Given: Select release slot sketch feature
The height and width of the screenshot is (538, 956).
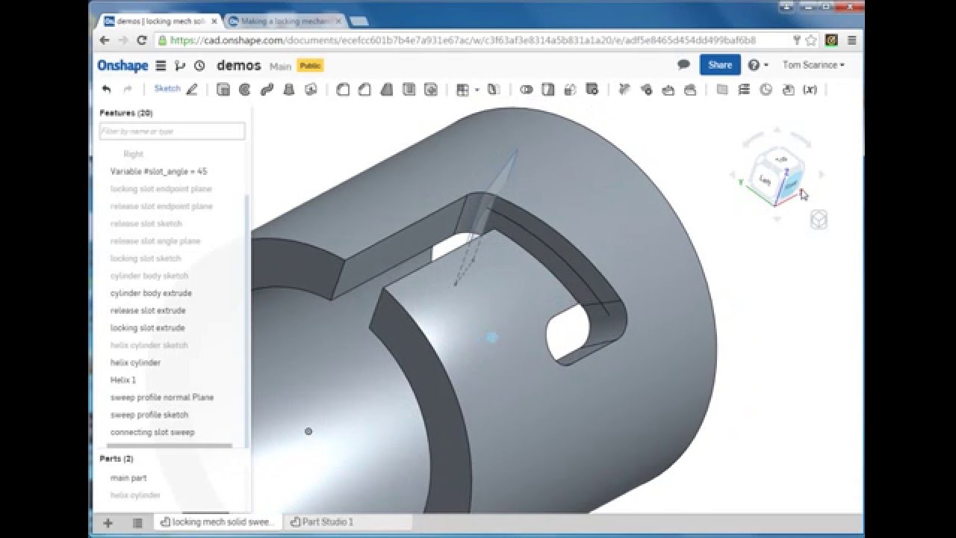Looking at the screenshot, I should pos(146,223).
